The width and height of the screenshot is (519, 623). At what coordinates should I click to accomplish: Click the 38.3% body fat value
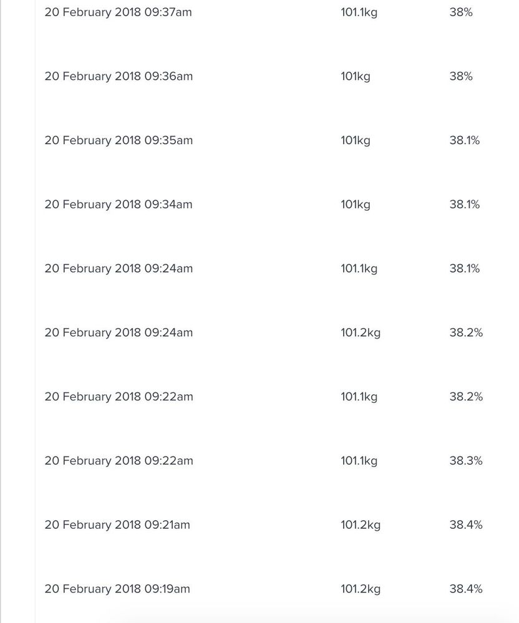[466, 461]
